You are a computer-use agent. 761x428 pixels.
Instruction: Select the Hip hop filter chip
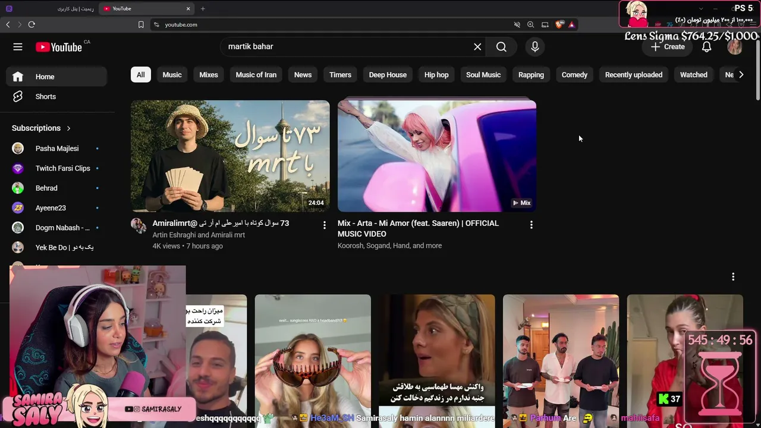pos(436,75)
